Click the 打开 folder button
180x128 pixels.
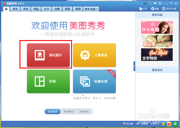(143, 9)
